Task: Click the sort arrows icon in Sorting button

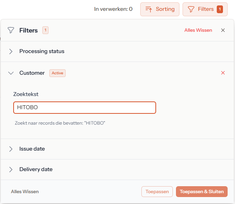Action: (x=148, y=9)
